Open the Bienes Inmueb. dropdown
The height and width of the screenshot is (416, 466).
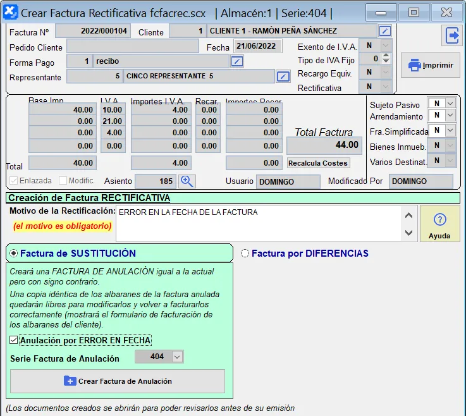coord(450,145)
